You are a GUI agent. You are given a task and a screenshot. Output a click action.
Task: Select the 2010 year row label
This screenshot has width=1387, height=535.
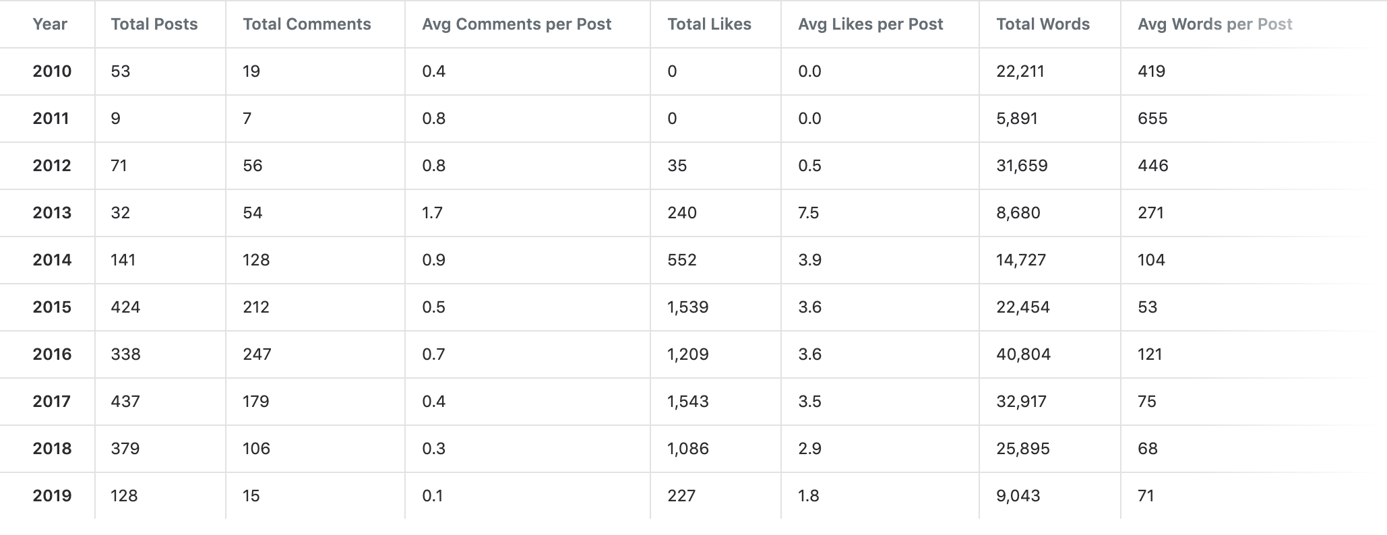tap(52, 71)
